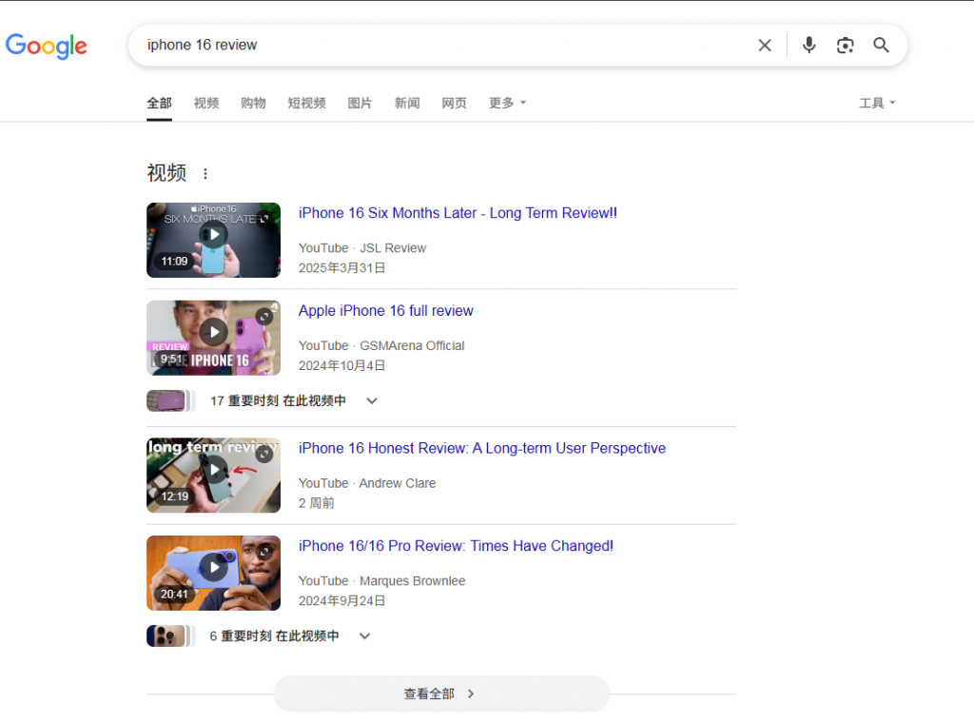Open Apple iPhone 16 full review link

click(386, 310)
